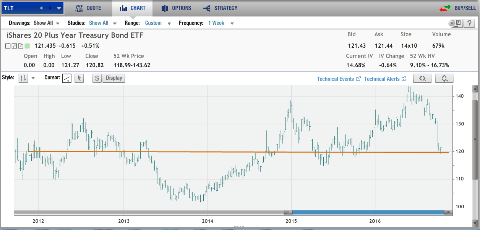This screenshot has height=230, width=480.
Task: Open vertical zoom control button
Action: 444,78
